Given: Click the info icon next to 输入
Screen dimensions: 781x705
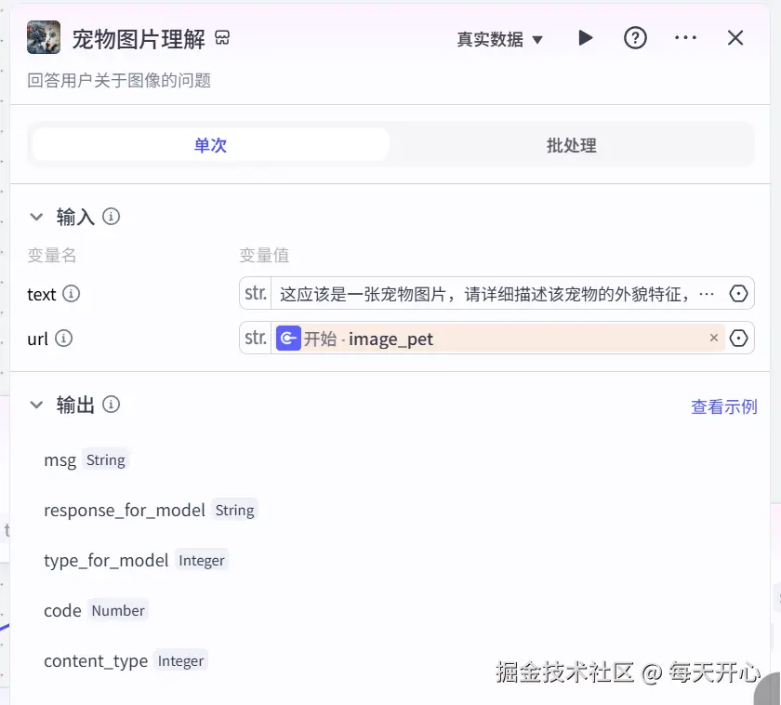Looking at the screenshot, I should 111,217.
